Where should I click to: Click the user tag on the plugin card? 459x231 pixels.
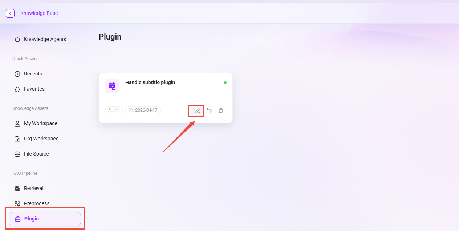pyautogui.click(x=114, y=110)
